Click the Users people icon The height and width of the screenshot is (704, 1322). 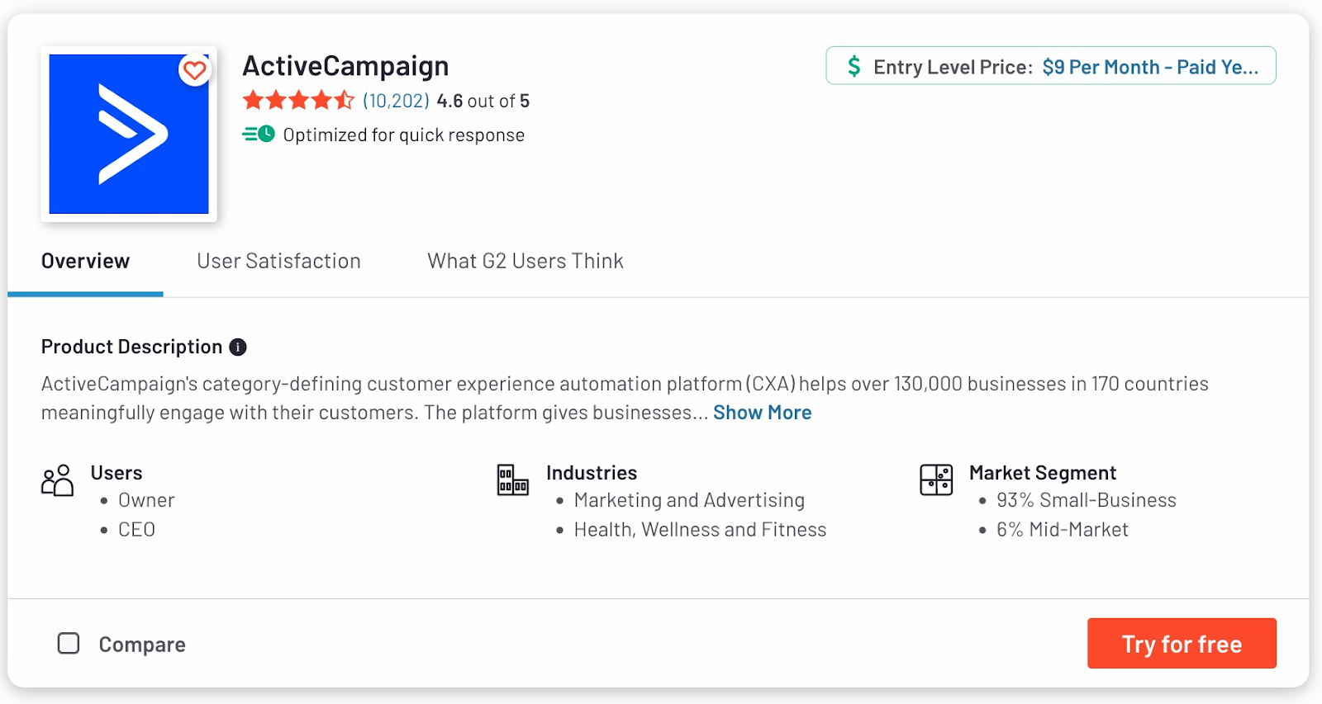pyautogui.click(x=57, y=480)
